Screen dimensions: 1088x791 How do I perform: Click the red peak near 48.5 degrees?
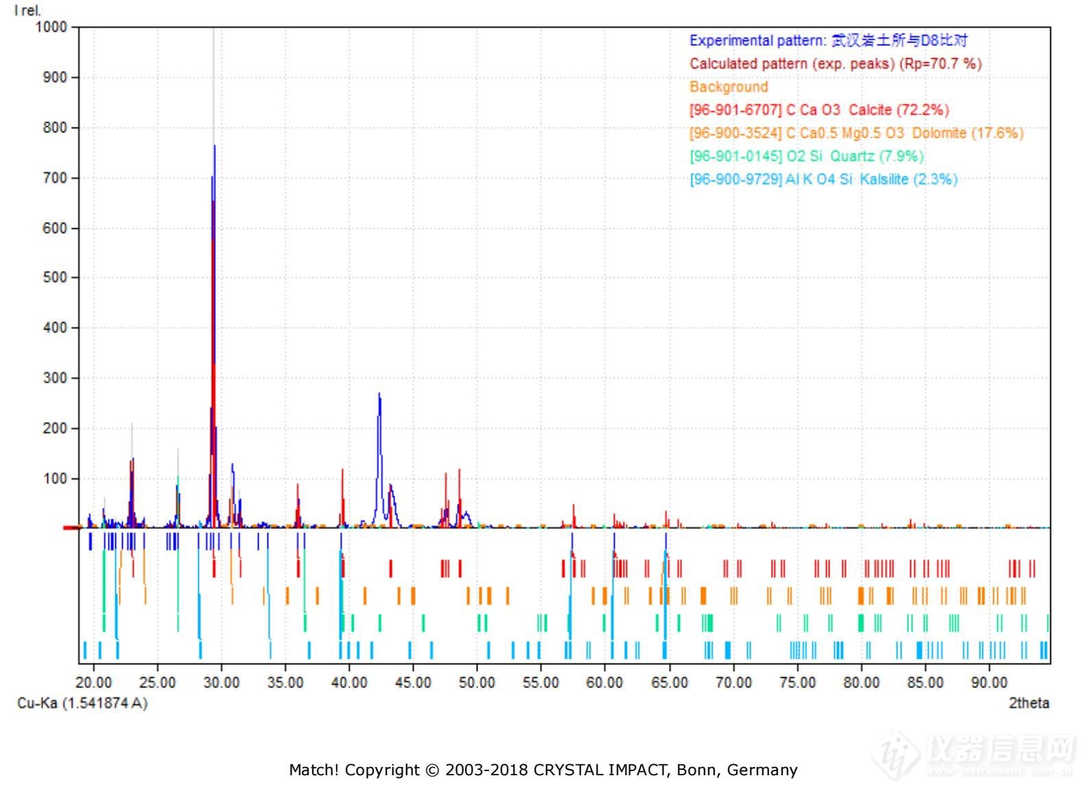click(460, 498)
